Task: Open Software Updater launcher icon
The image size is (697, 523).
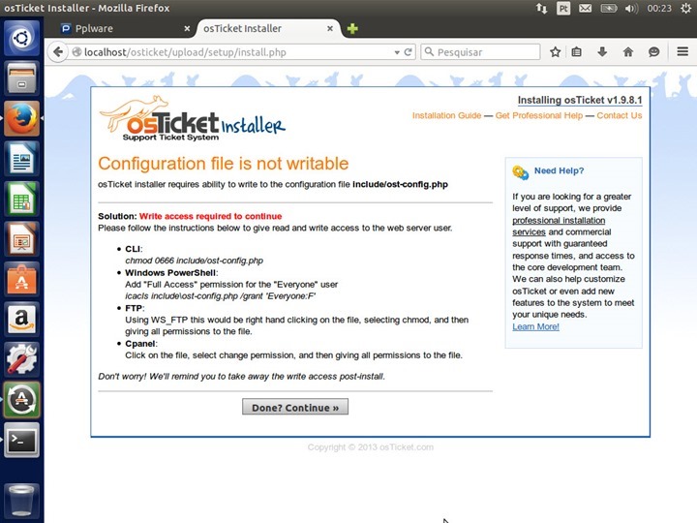Action: pyautogui.click(x=21, y=399)
